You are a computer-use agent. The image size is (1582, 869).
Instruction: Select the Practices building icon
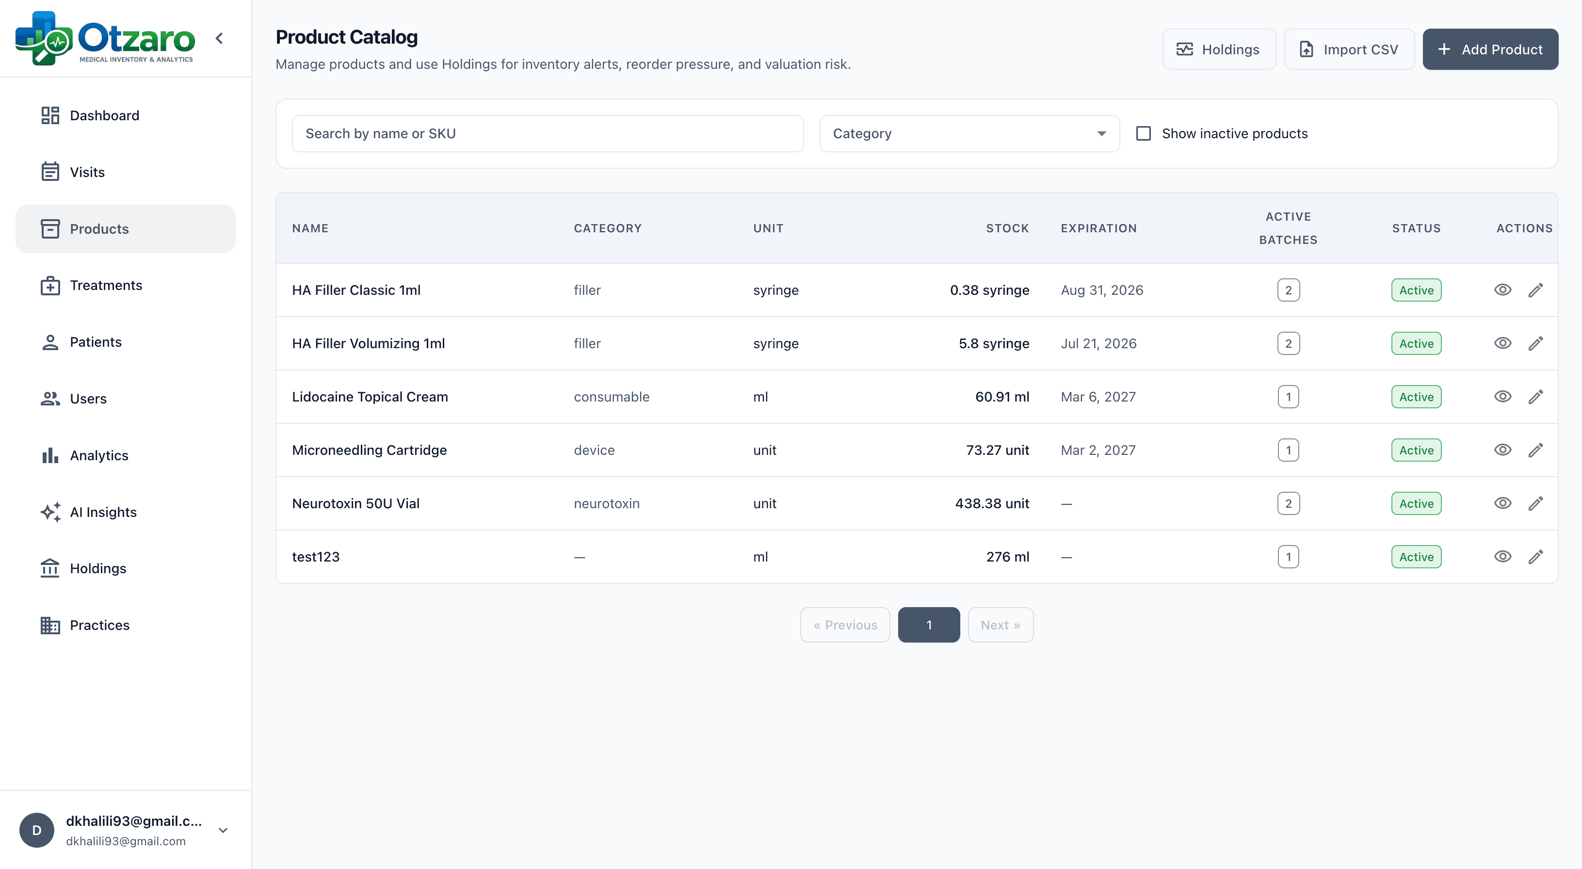(x=50, y=625)
